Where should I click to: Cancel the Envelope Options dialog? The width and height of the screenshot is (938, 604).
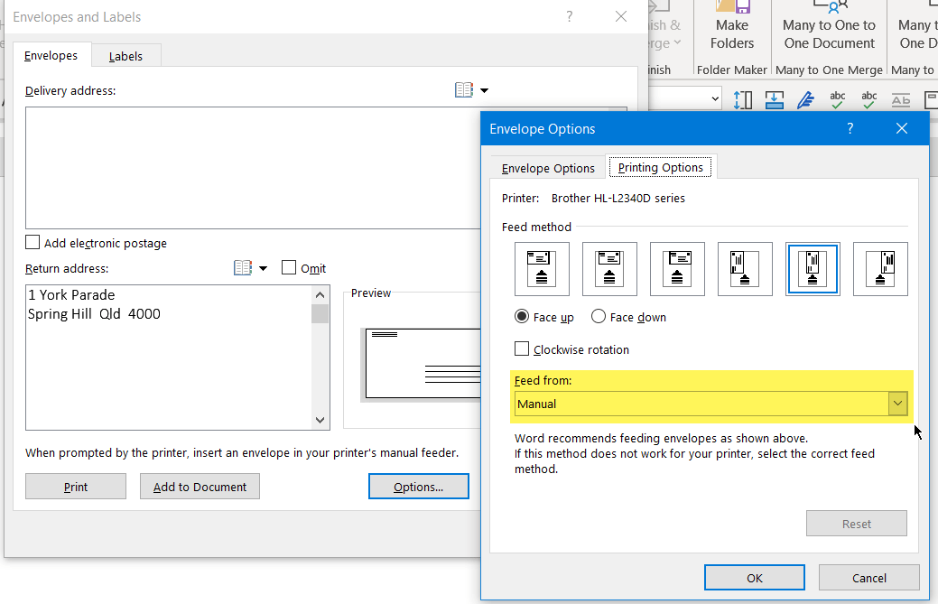[x=869, y=578]
